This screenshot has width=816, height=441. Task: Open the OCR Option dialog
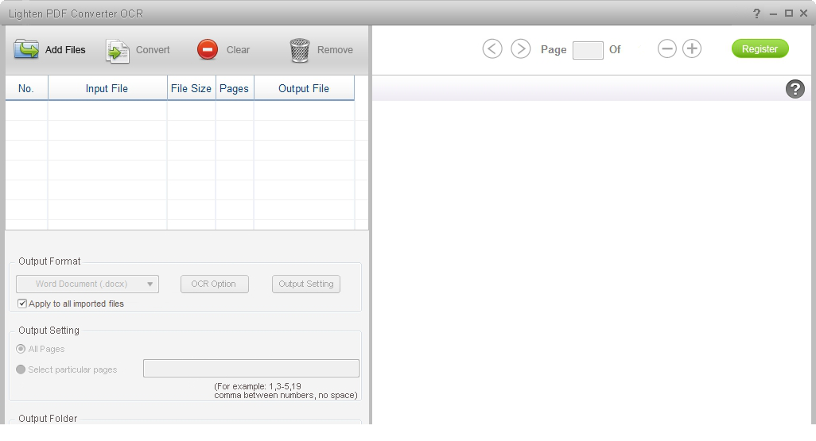tap(215, 284)
